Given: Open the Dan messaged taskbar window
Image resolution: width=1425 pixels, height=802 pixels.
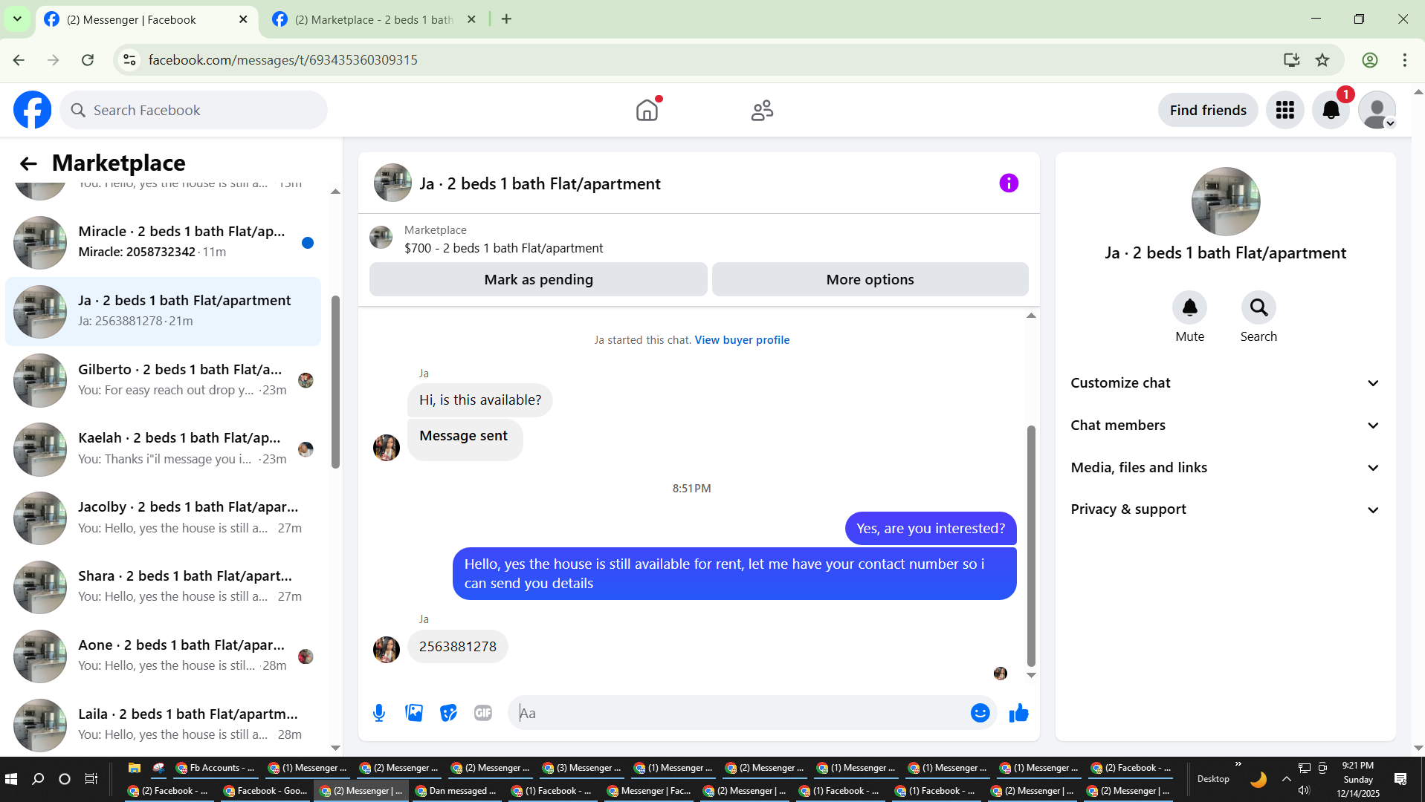Looking at the screenshot, I should pos(455,791).
